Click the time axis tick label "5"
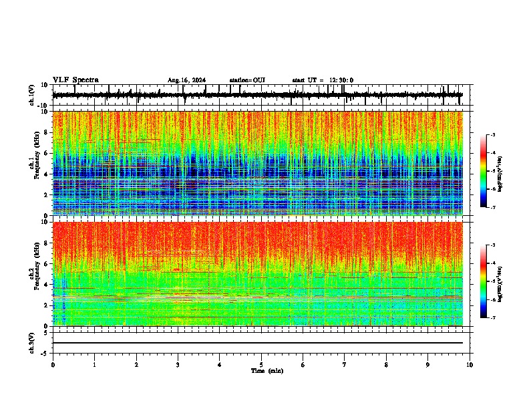529x409 pixels. coord(261,365)
